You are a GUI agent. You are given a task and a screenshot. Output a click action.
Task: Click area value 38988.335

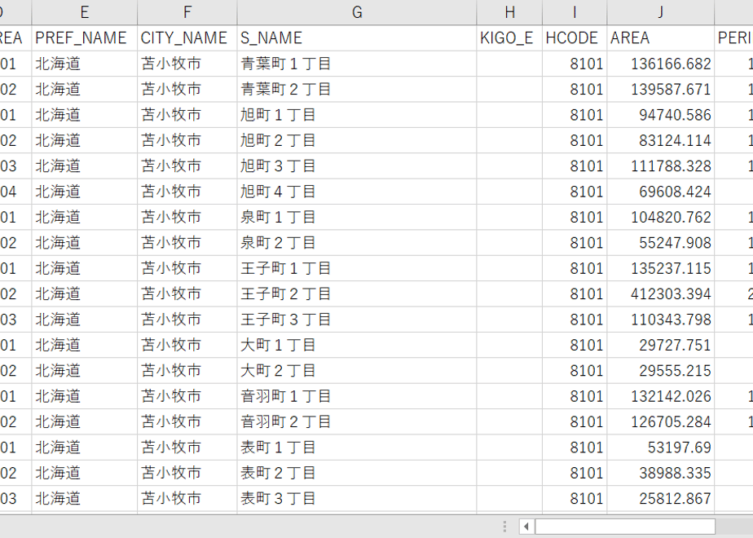pyautogui.click(x=661, y=473)
